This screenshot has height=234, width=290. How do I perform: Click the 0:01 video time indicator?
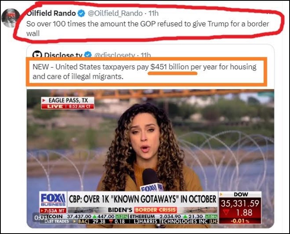(41, 218)
